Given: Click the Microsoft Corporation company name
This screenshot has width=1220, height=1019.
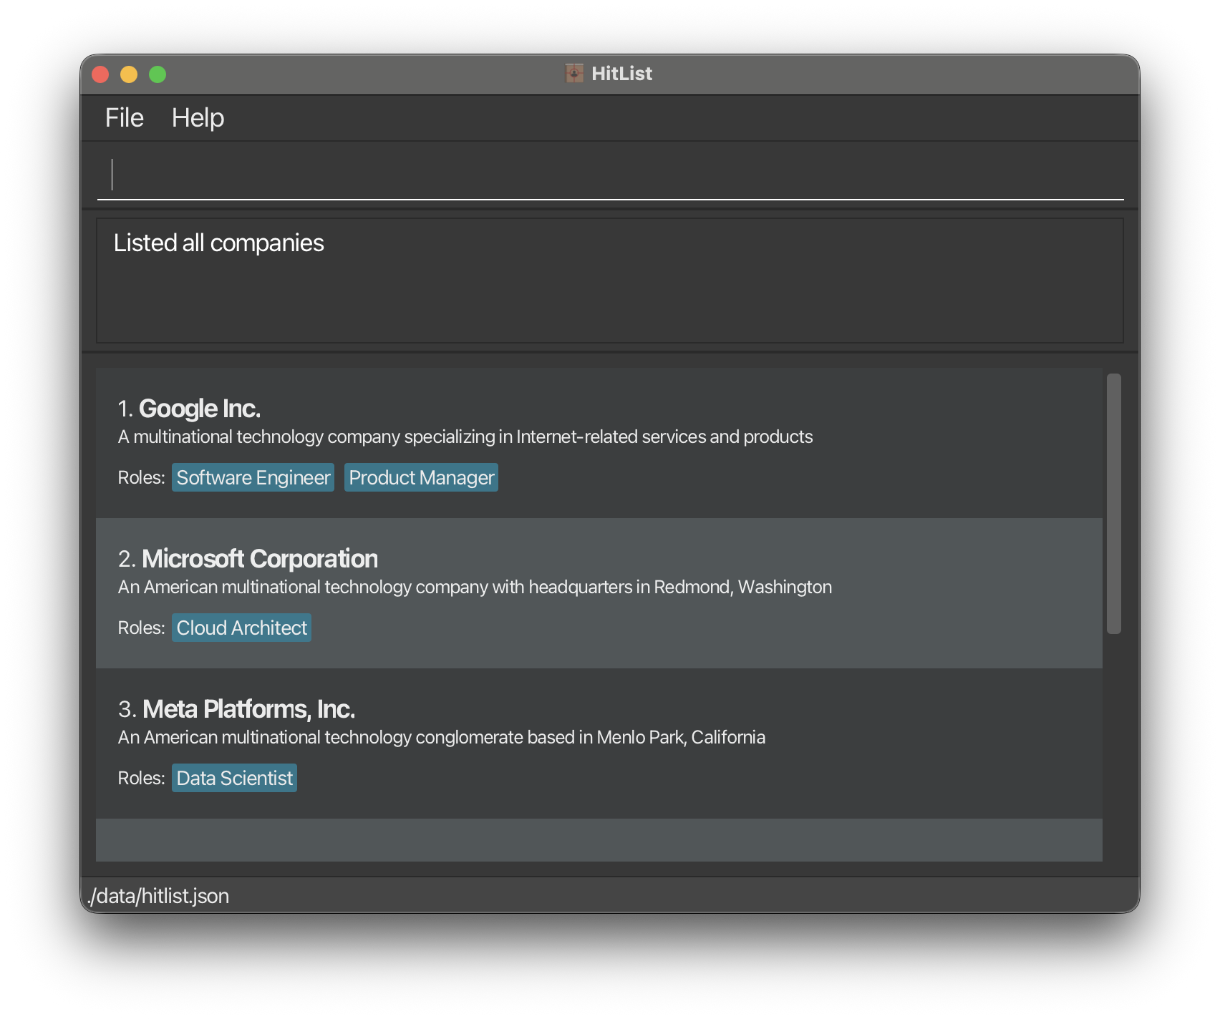Looking at the screenshot, I should pyautogui.click(x=260, y=559).
